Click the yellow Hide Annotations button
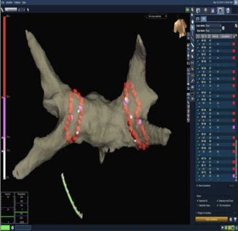 tap(212, 219)
